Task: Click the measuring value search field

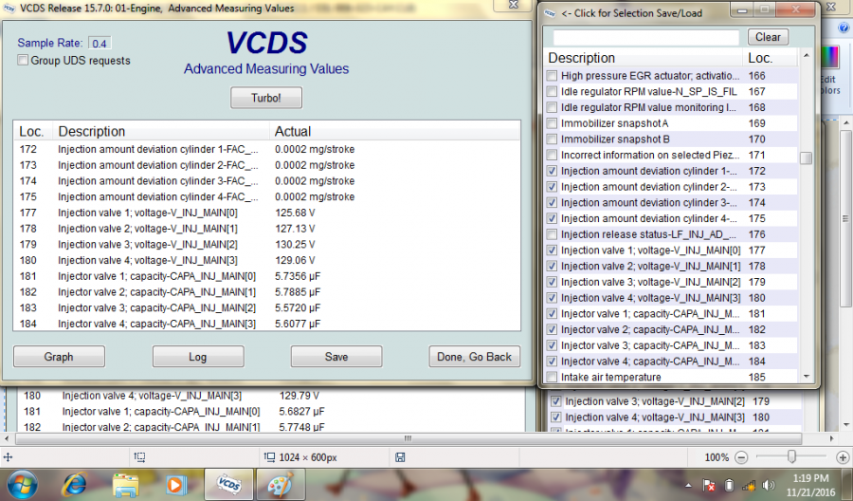Action: click(645, 37)
